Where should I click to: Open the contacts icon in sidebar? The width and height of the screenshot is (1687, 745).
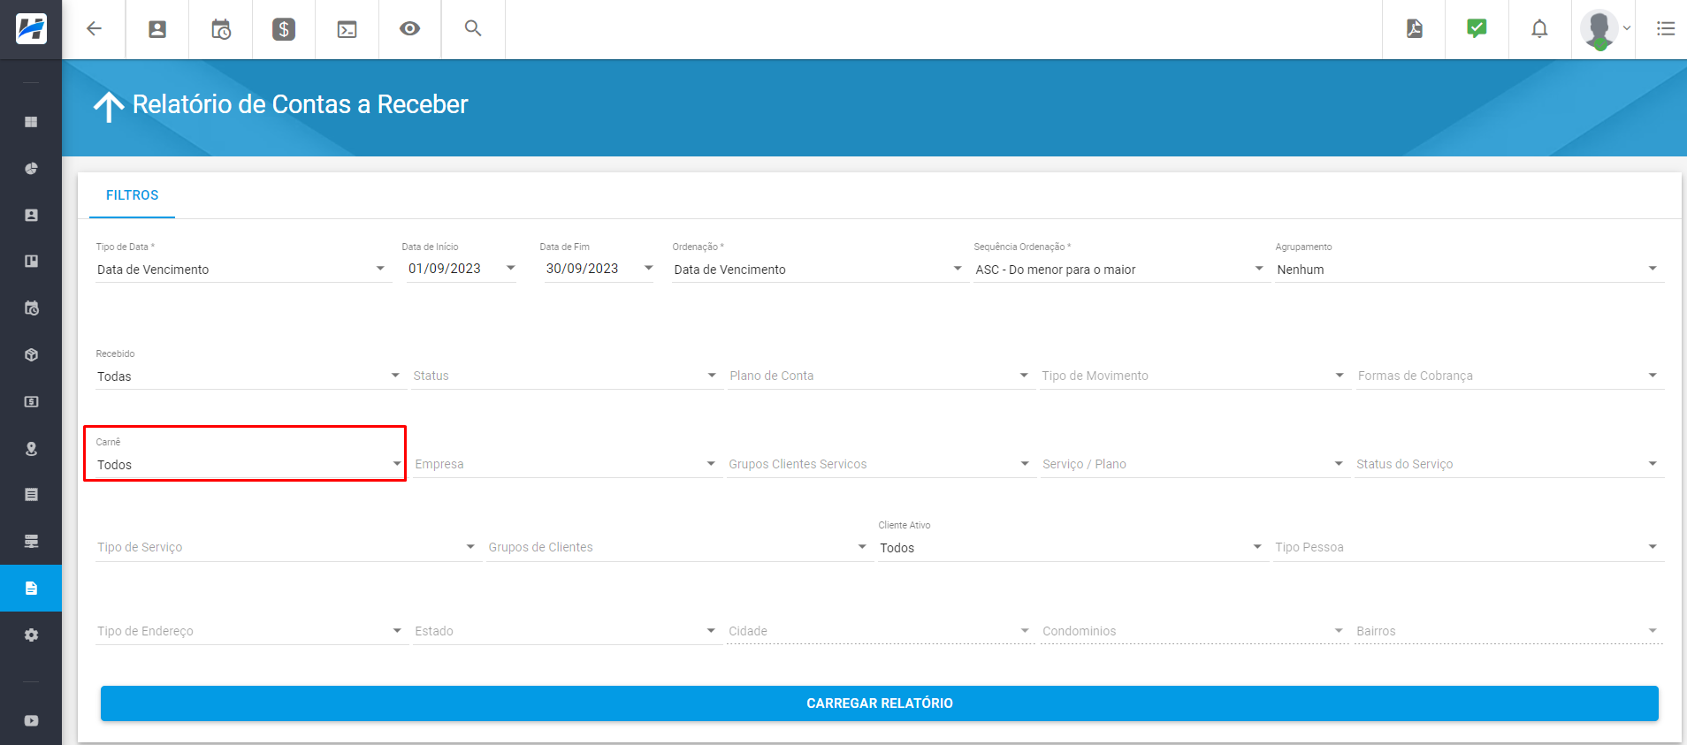tap(31, 215)
